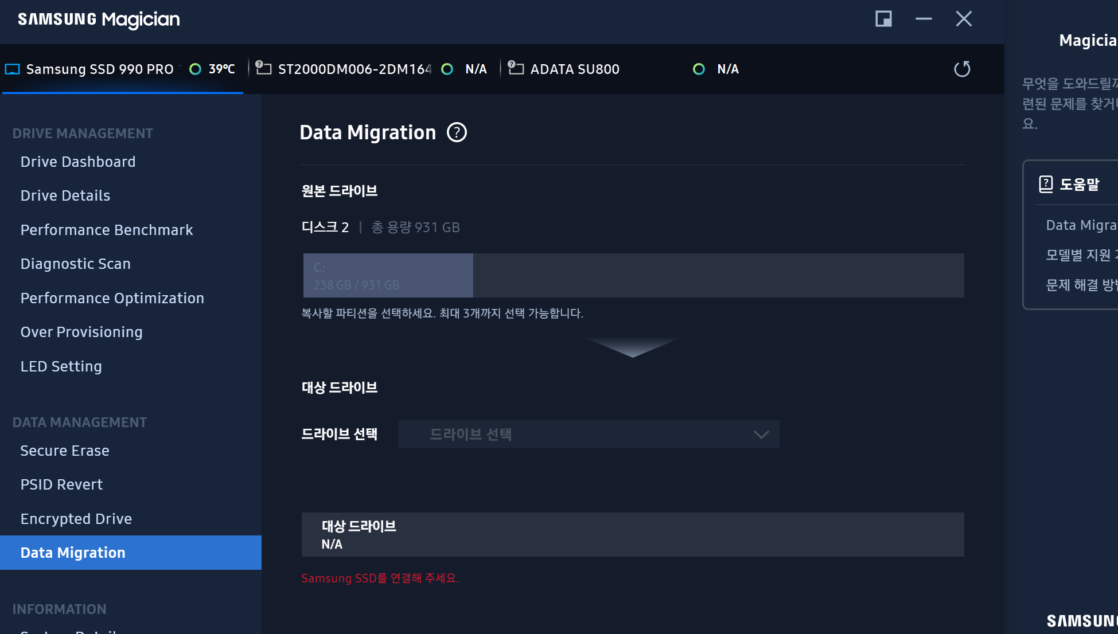Open Over Provisioning page
Image resolution: width=1118 pixels, height=634 pixels.
point(81,332)
